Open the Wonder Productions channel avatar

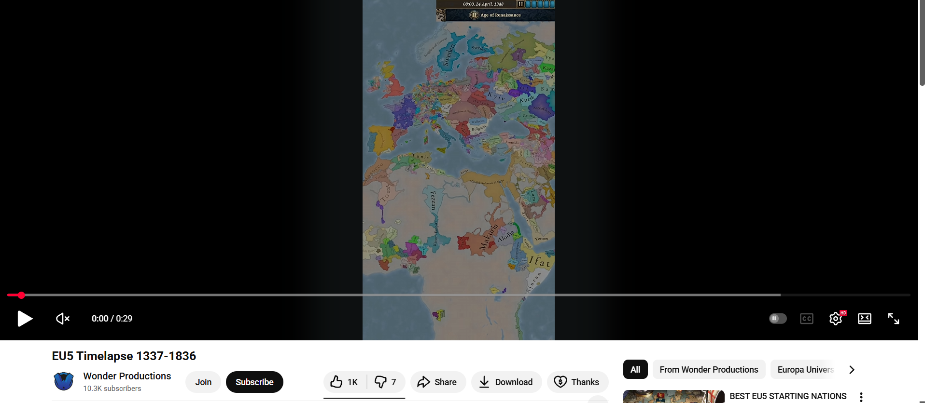point(64,381)
